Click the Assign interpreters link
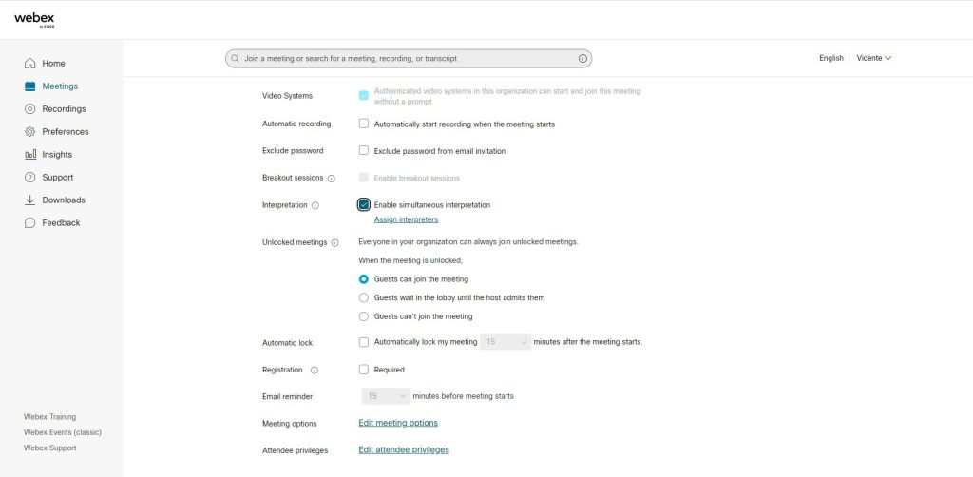This screenshot has height=477, width=973. pos(406,219)
